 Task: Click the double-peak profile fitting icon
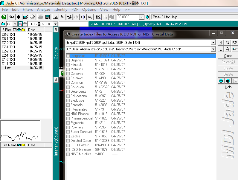(90, 17)
